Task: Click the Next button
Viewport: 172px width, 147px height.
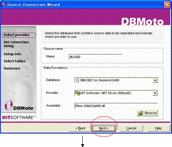Action: [x=104, y=128]
